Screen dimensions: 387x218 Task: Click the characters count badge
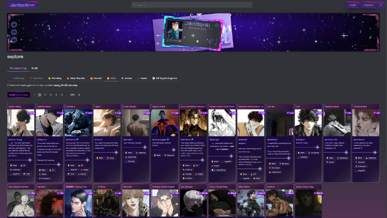coord(18,95)
